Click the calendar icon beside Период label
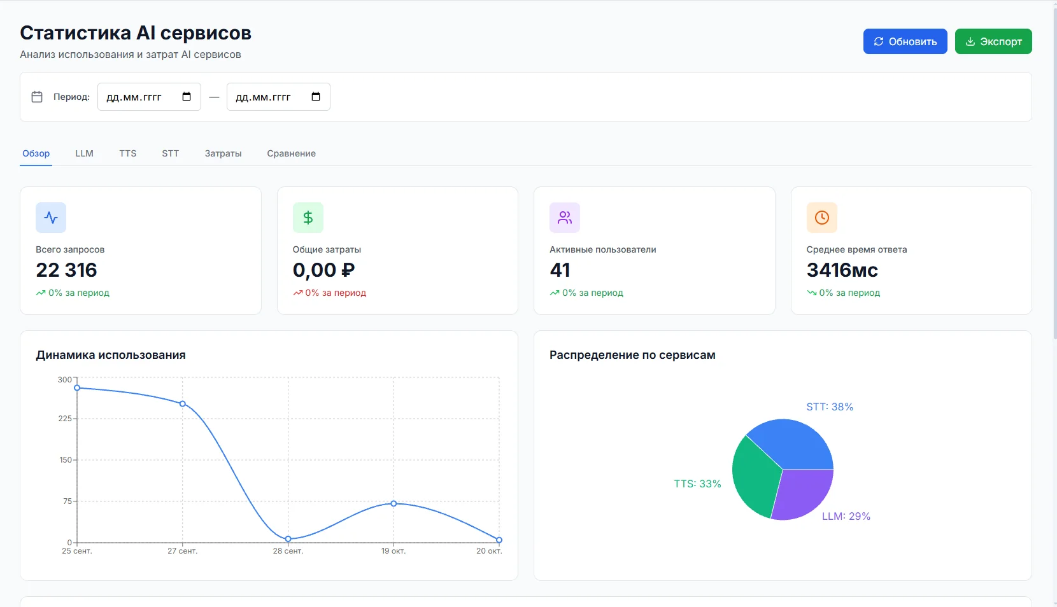Image resolution: width=1057 pixels, height=607 pixels. point(37,97)
